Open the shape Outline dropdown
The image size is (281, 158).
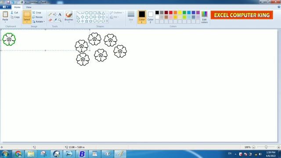click(117, 13)
